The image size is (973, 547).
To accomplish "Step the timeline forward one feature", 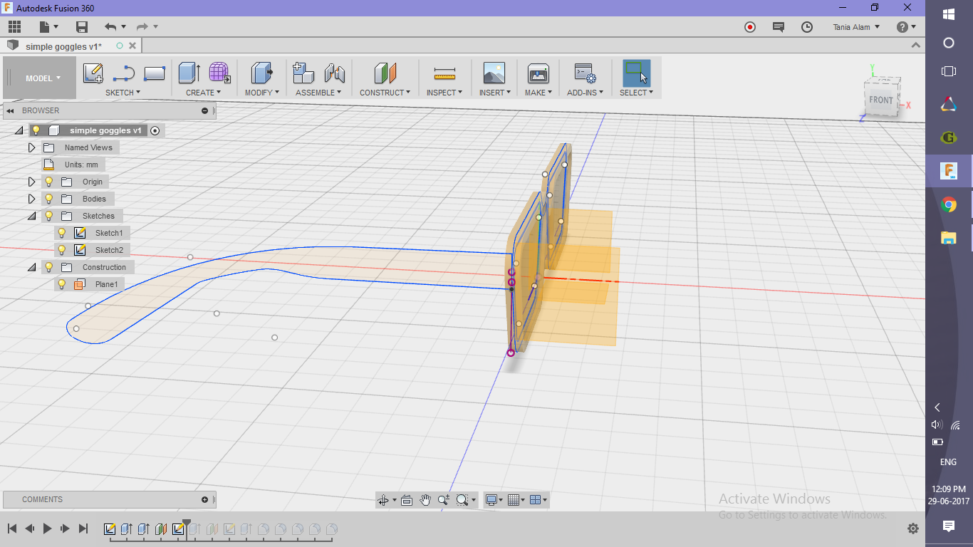I will coord(65,528).
